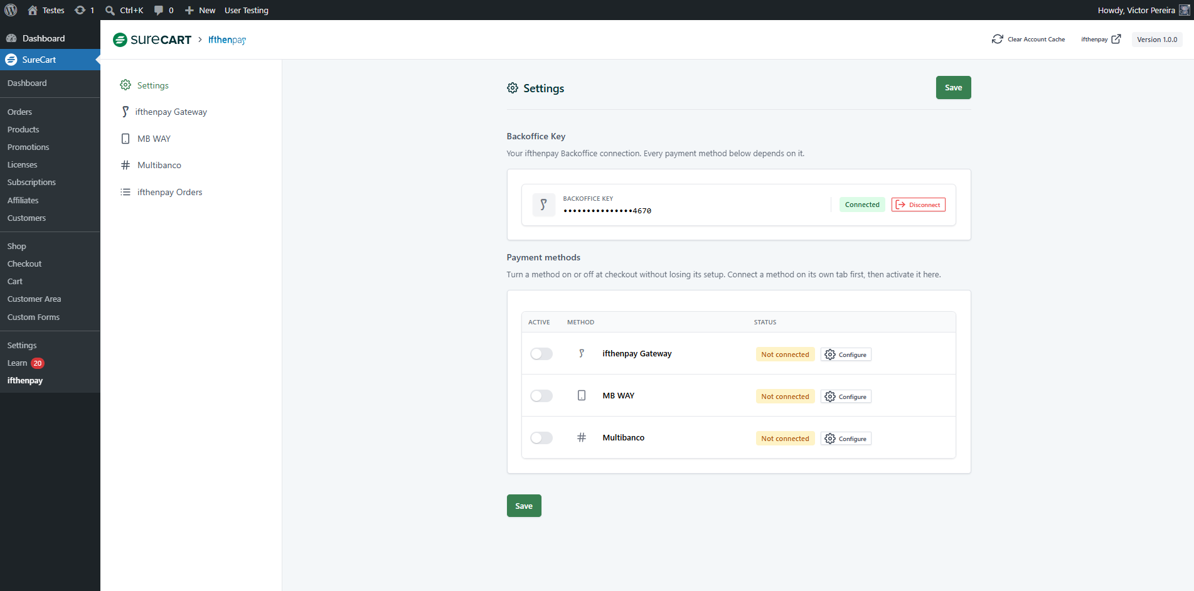The image size is (1194, 591).
Task: Click the Backoffice Key ifthenpay icon
Action: pos(543,205)
